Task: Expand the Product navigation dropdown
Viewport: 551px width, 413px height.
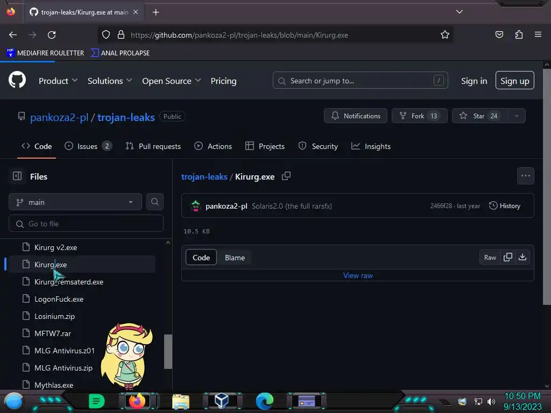Action: click(x=58, y=81)
